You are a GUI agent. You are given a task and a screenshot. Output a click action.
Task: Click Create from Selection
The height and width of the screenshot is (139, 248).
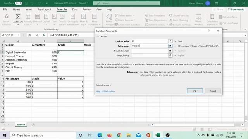(x=127, y=25)
